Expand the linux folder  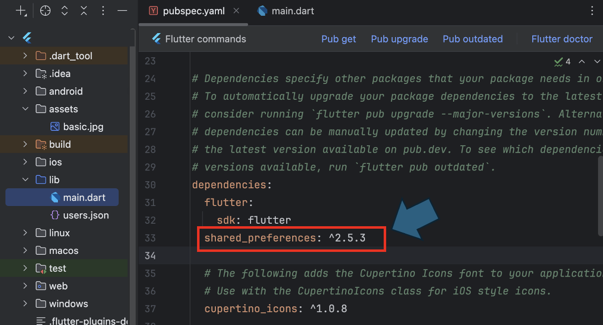pyautogui.click(x=25, y=233)
